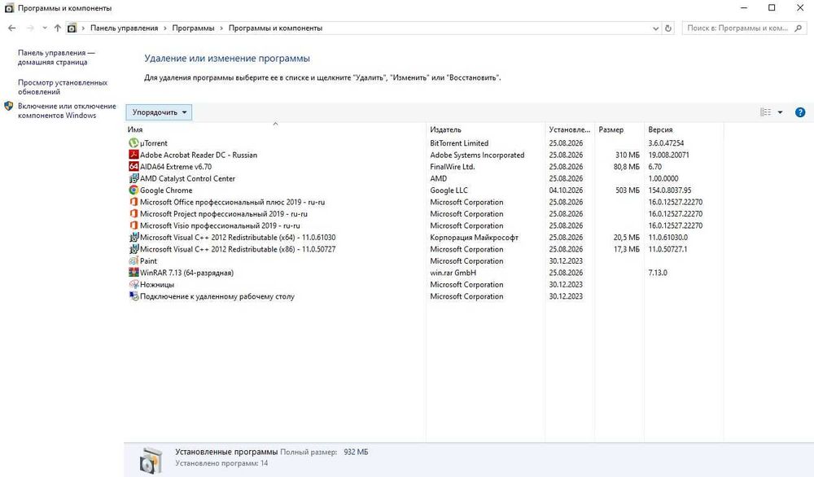Select the AIDA64 Extreme icon
This screenshot has width=814, height=477.
point(133,167)
